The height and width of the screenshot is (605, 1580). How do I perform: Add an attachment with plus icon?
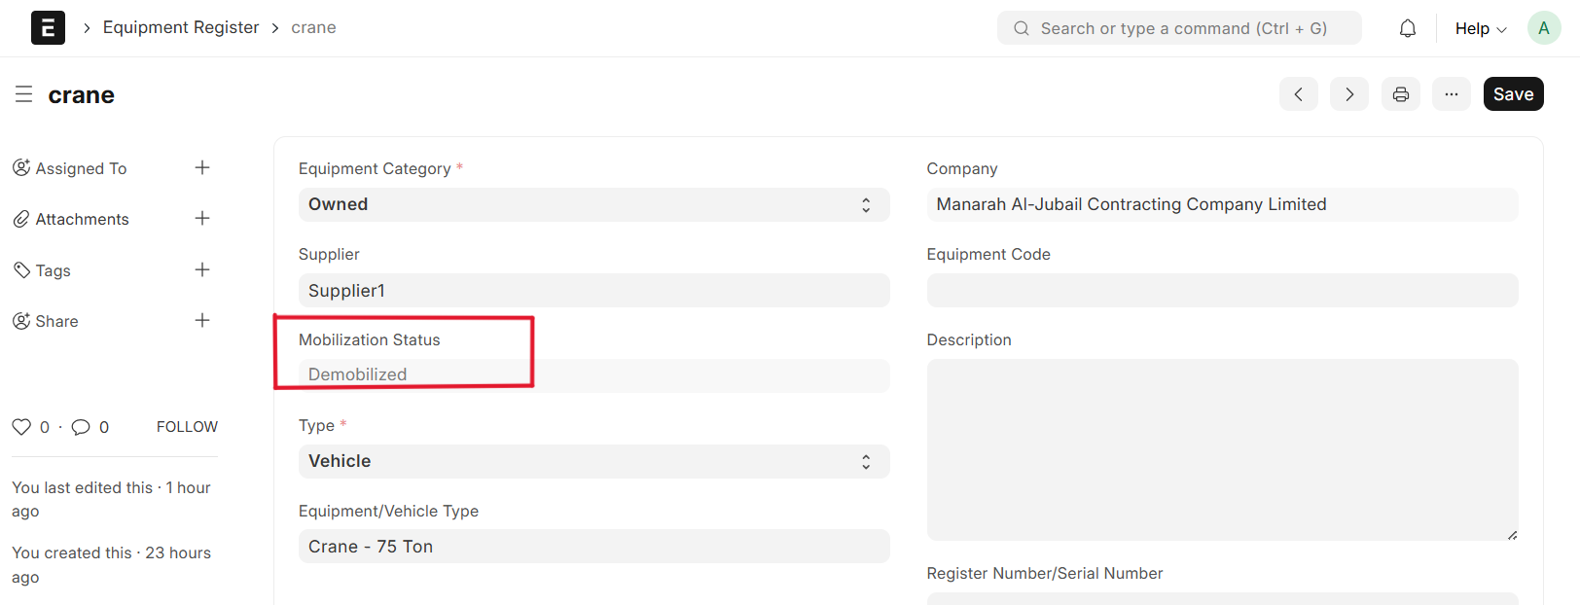coord(202,219)
